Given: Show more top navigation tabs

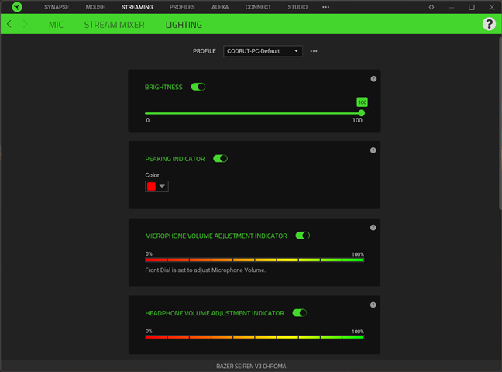Looking at the screenshot, I should click(x=325, y=7).
